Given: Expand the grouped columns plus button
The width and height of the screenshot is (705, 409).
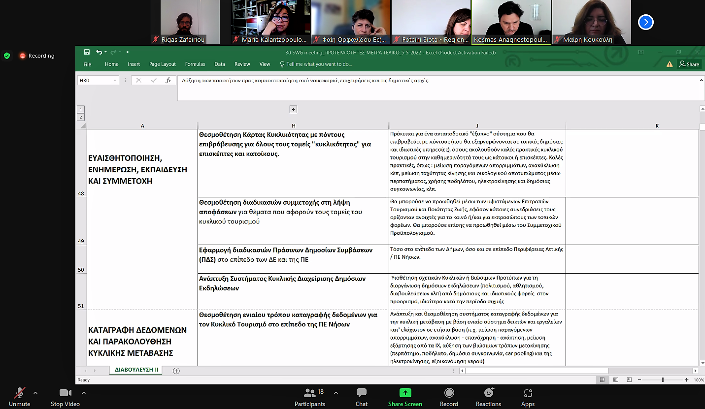Looking at the screenshot, I should (293, 110).
